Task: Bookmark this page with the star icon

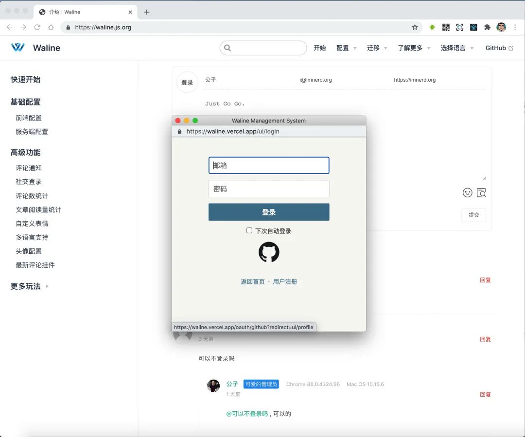Action: 415,27
